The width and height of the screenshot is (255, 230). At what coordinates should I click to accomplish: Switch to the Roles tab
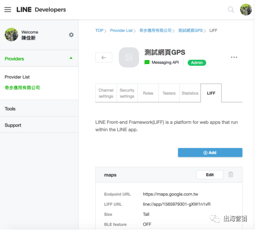point(148,93)
